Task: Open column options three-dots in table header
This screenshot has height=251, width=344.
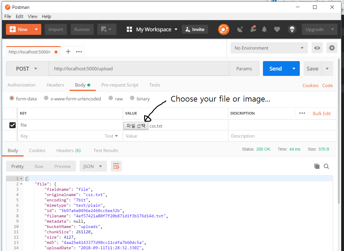Action: click(x=302, y=113)
